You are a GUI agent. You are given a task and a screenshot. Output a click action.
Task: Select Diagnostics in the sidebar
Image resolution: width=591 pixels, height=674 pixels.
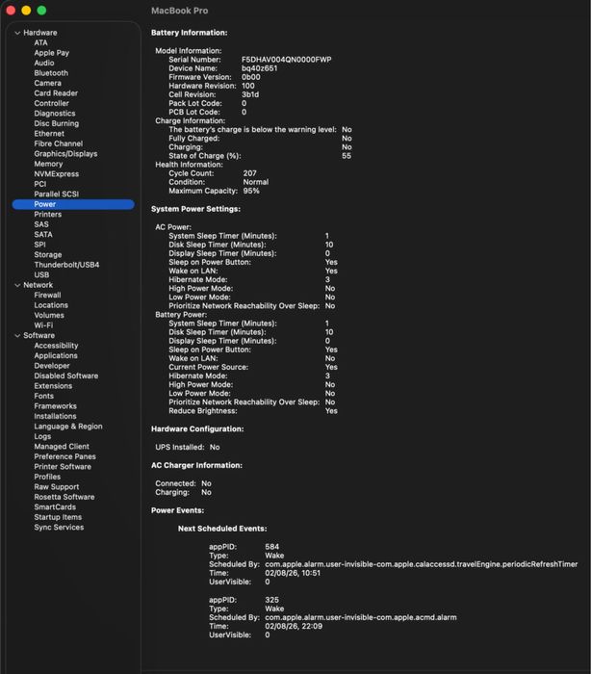pos(55,114)
